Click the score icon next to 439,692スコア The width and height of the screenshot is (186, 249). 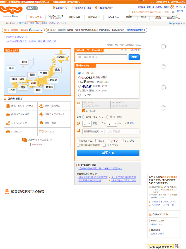[96, 8]
